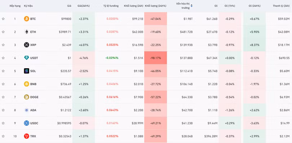Open the TRX symbol link
This screenshot has height=143, width=292.
pyautogui.click(x=33, y=136)
